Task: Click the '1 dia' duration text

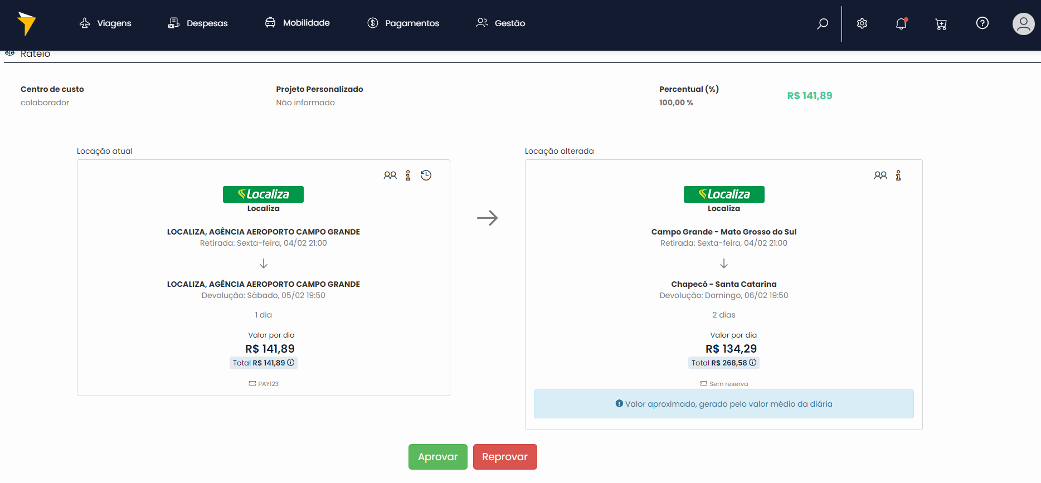Action: pos(264,315)
